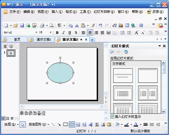
Task: Open the font size 18 dropdown
Action: (x=51, y=33)
